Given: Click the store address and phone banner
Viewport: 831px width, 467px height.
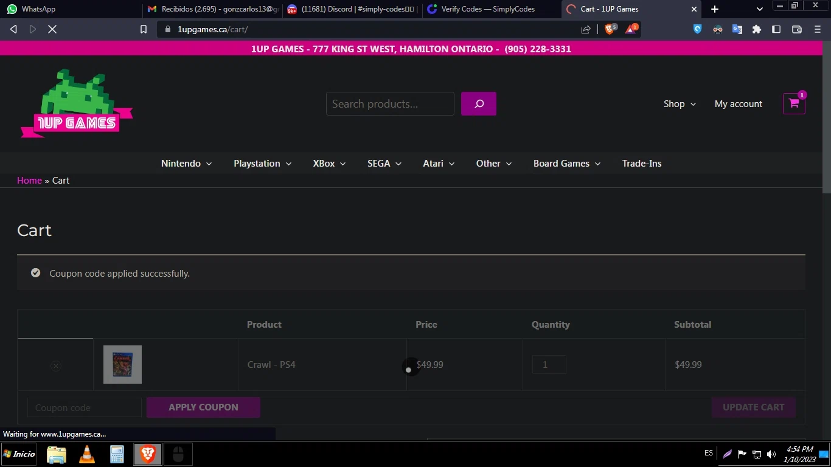Looking at the screenshot, I should [411, 49].
